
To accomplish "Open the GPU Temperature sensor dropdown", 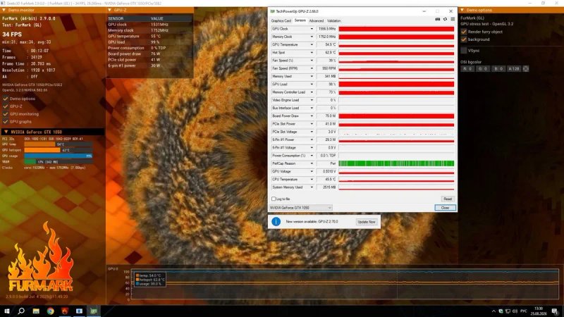I will (312, 44).
